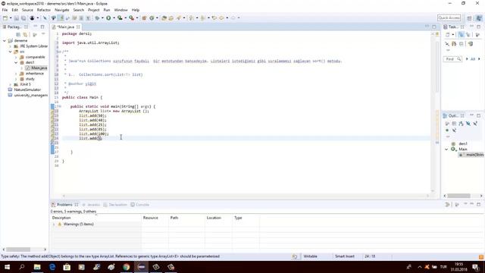This screenshot has height=273, width=485.
Task: Click the Windows Start button
Action: pyautogui.click(x=7, y=267)
